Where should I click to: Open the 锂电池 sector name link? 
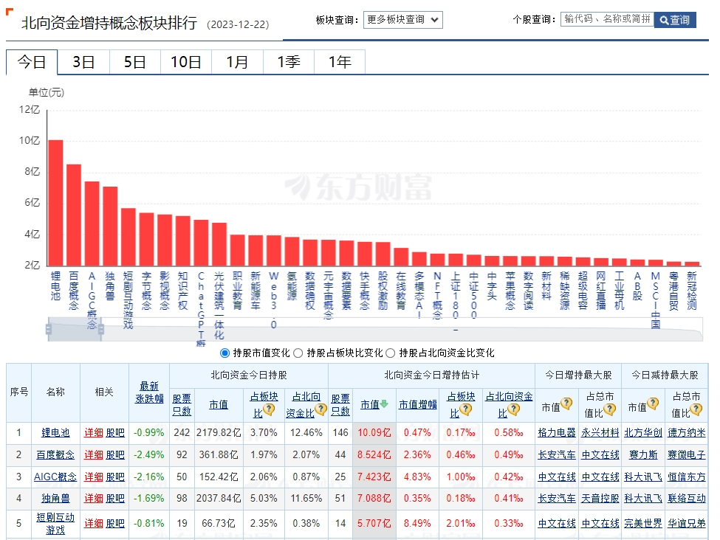click(55, 433)
